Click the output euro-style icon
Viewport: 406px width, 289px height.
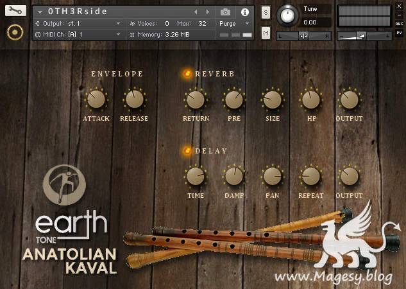[x=38, y=24]
